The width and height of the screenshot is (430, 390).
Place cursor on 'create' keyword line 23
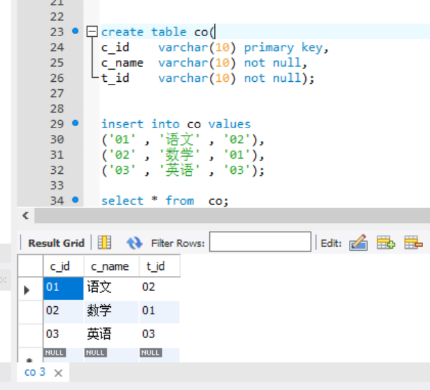coord(122,32)
